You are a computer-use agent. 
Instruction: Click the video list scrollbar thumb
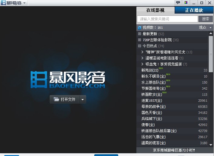pyautogui.click(x=211, y=54)
